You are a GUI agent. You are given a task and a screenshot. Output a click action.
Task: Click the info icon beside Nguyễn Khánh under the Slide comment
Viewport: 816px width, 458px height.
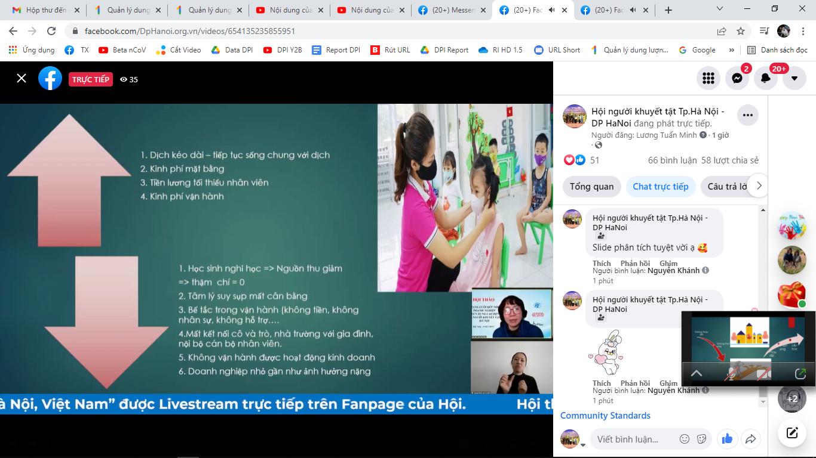(705, 271)
